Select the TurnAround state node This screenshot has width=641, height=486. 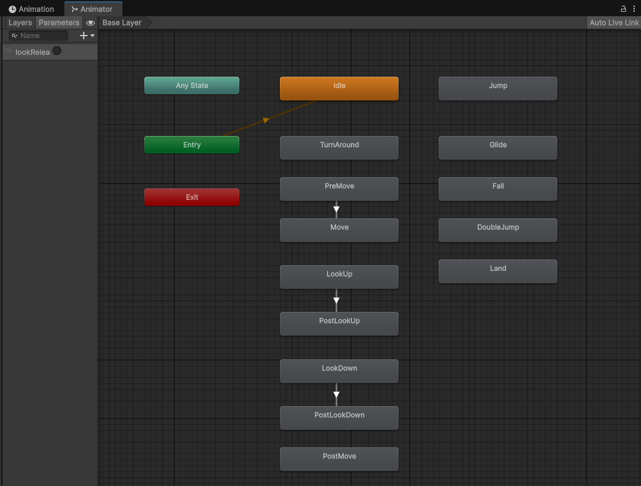point(339,148)
